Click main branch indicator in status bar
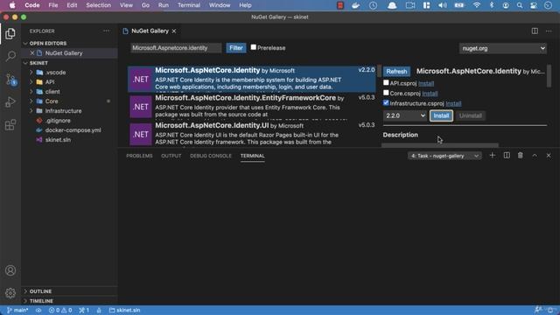Viewport: 560px width, 315px height. pos(17,310)
